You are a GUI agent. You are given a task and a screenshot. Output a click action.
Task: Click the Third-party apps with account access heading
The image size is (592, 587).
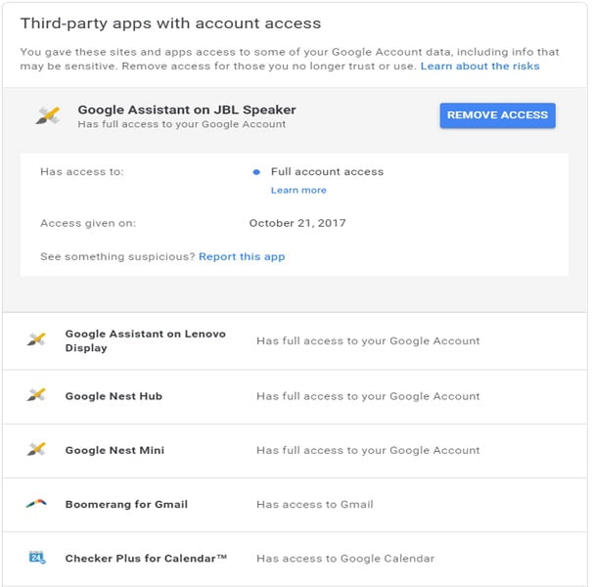[170, 23]
